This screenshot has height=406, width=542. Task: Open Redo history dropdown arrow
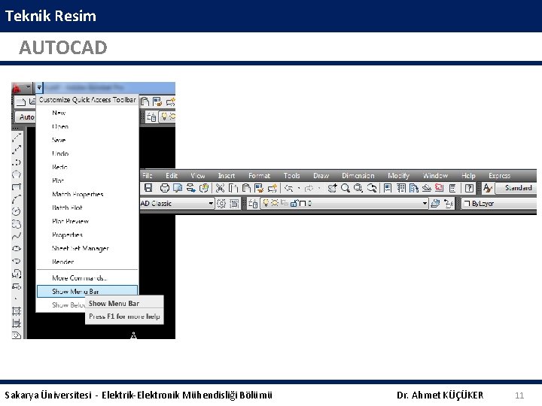pos(318,188)
